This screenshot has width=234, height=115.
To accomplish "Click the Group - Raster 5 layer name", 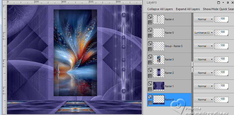I will [x=173, y=46].
